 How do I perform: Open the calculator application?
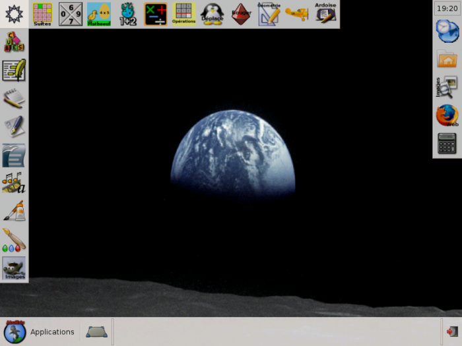pyautogui.click(x=447, y=143)
